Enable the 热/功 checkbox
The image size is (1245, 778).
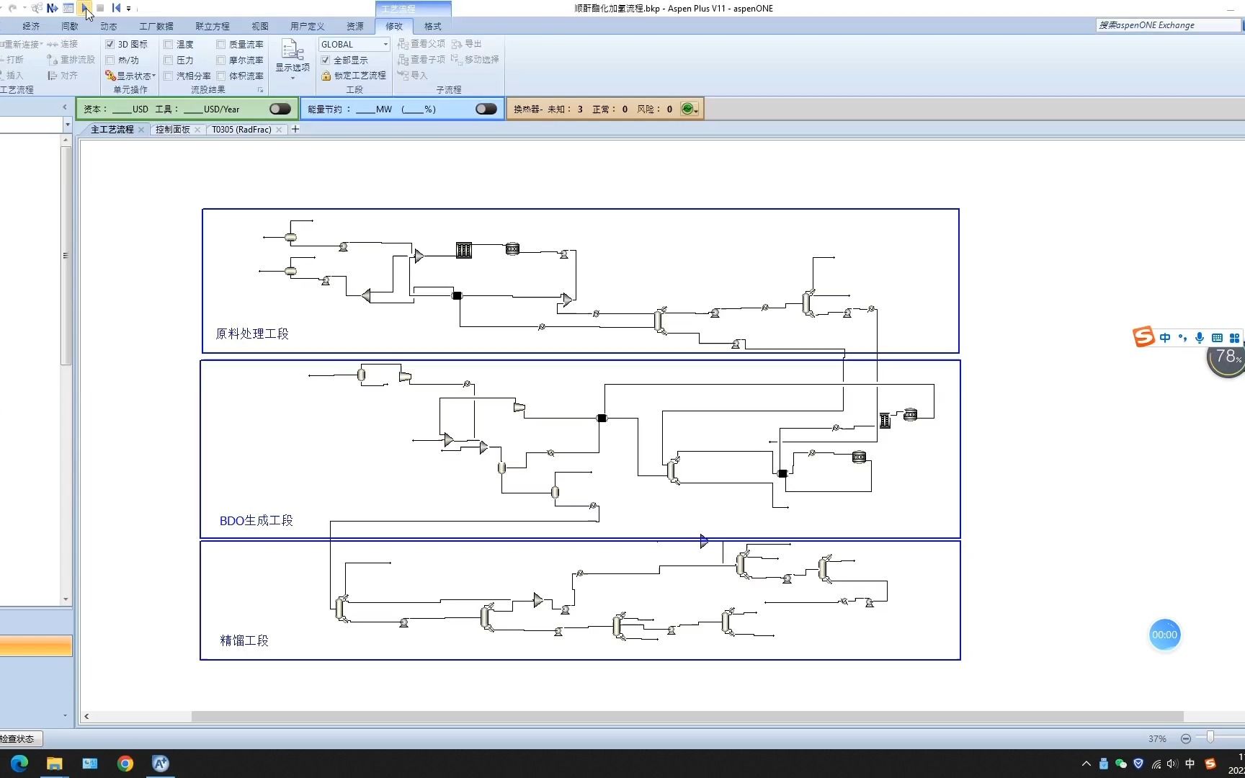[110, 61]
